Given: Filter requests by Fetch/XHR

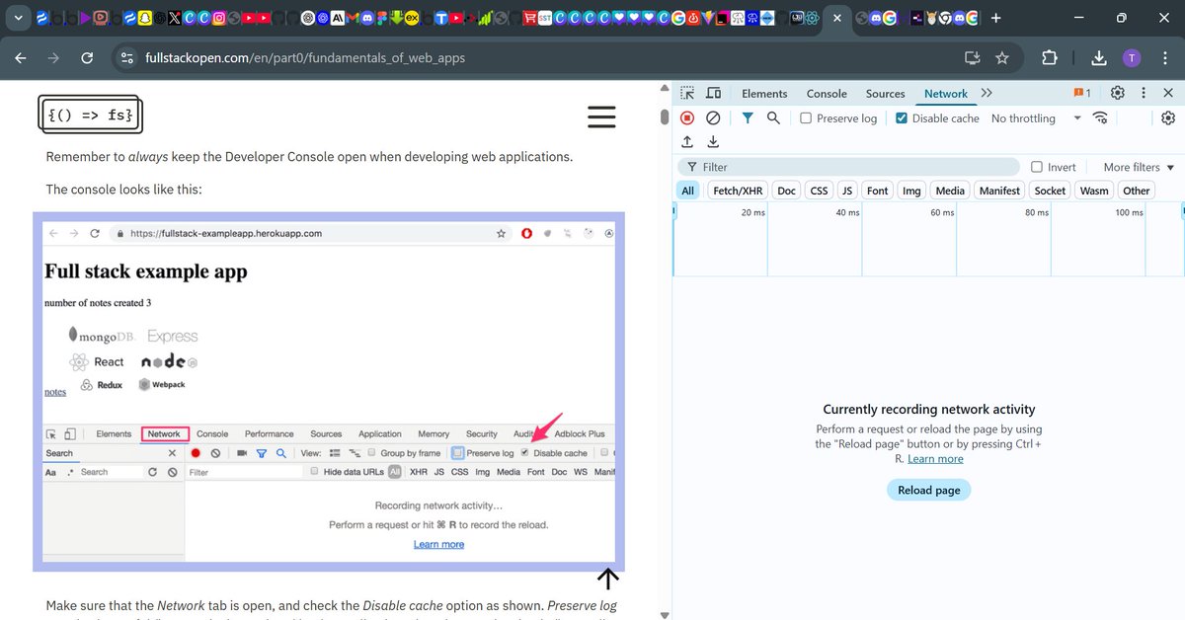Looking at the screenshot, I should [x=738, y=191].
